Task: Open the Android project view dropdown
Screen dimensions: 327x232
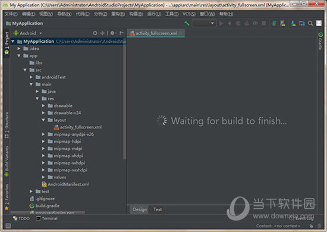Action: (x=27, y=33)
